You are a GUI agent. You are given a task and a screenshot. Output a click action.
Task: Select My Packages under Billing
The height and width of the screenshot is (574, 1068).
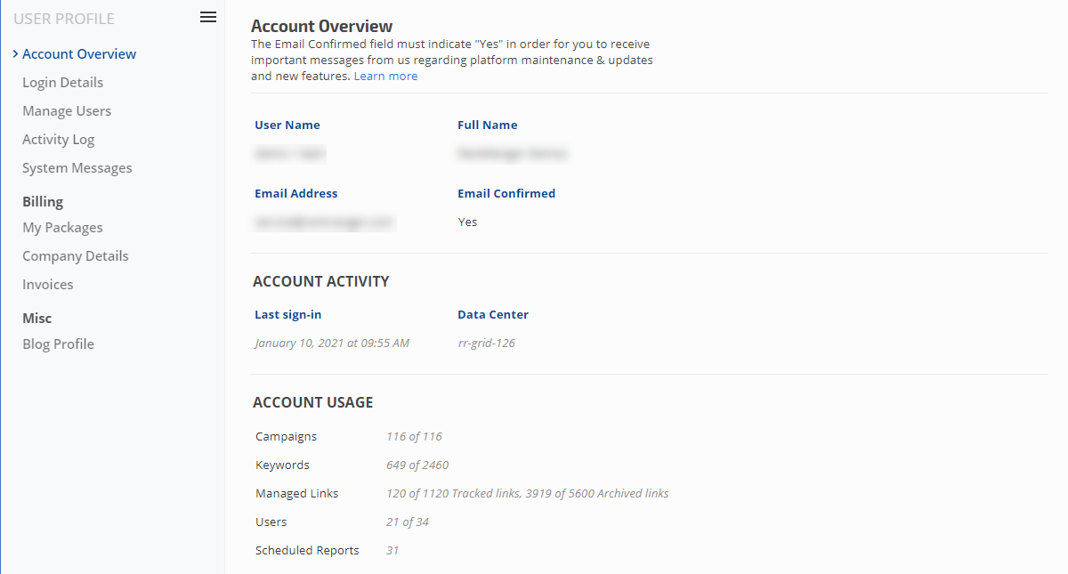[x=62, y=228]
